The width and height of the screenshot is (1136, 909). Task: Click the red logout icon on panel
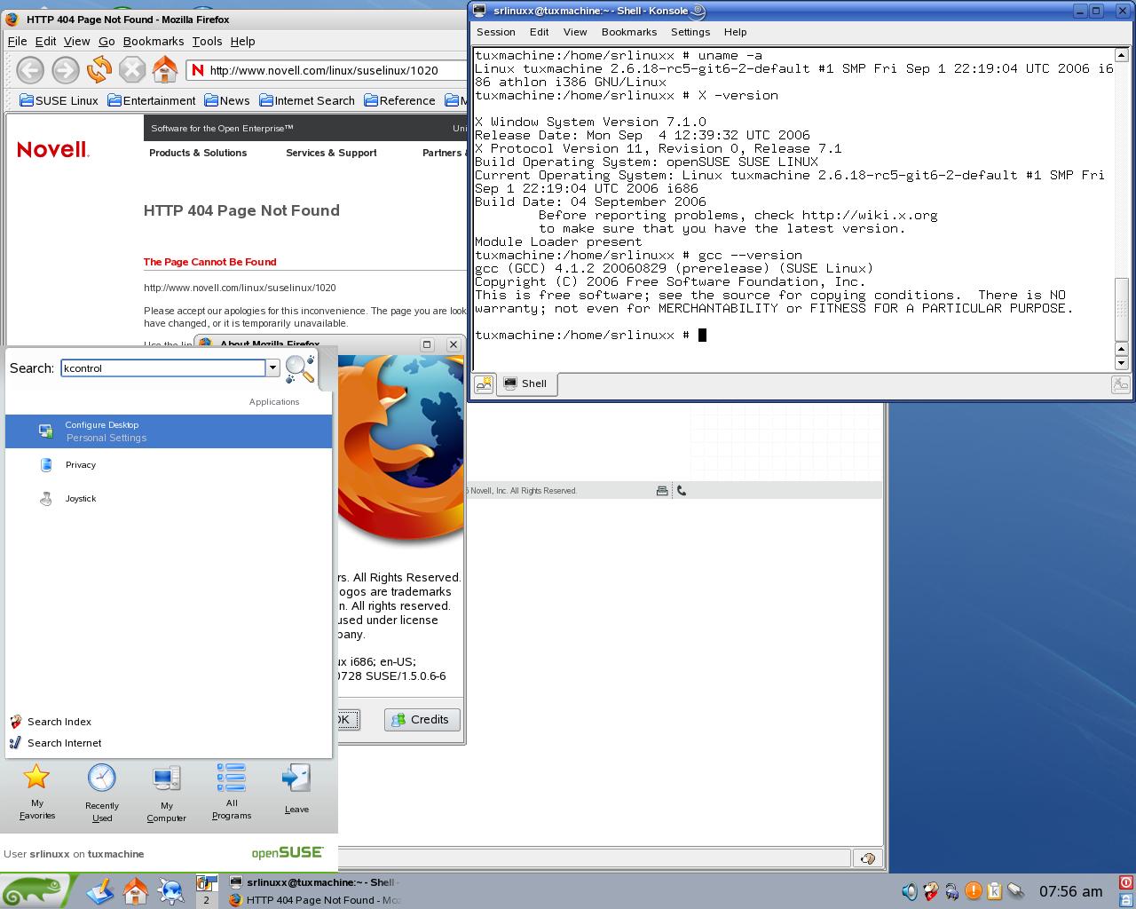1125,882
